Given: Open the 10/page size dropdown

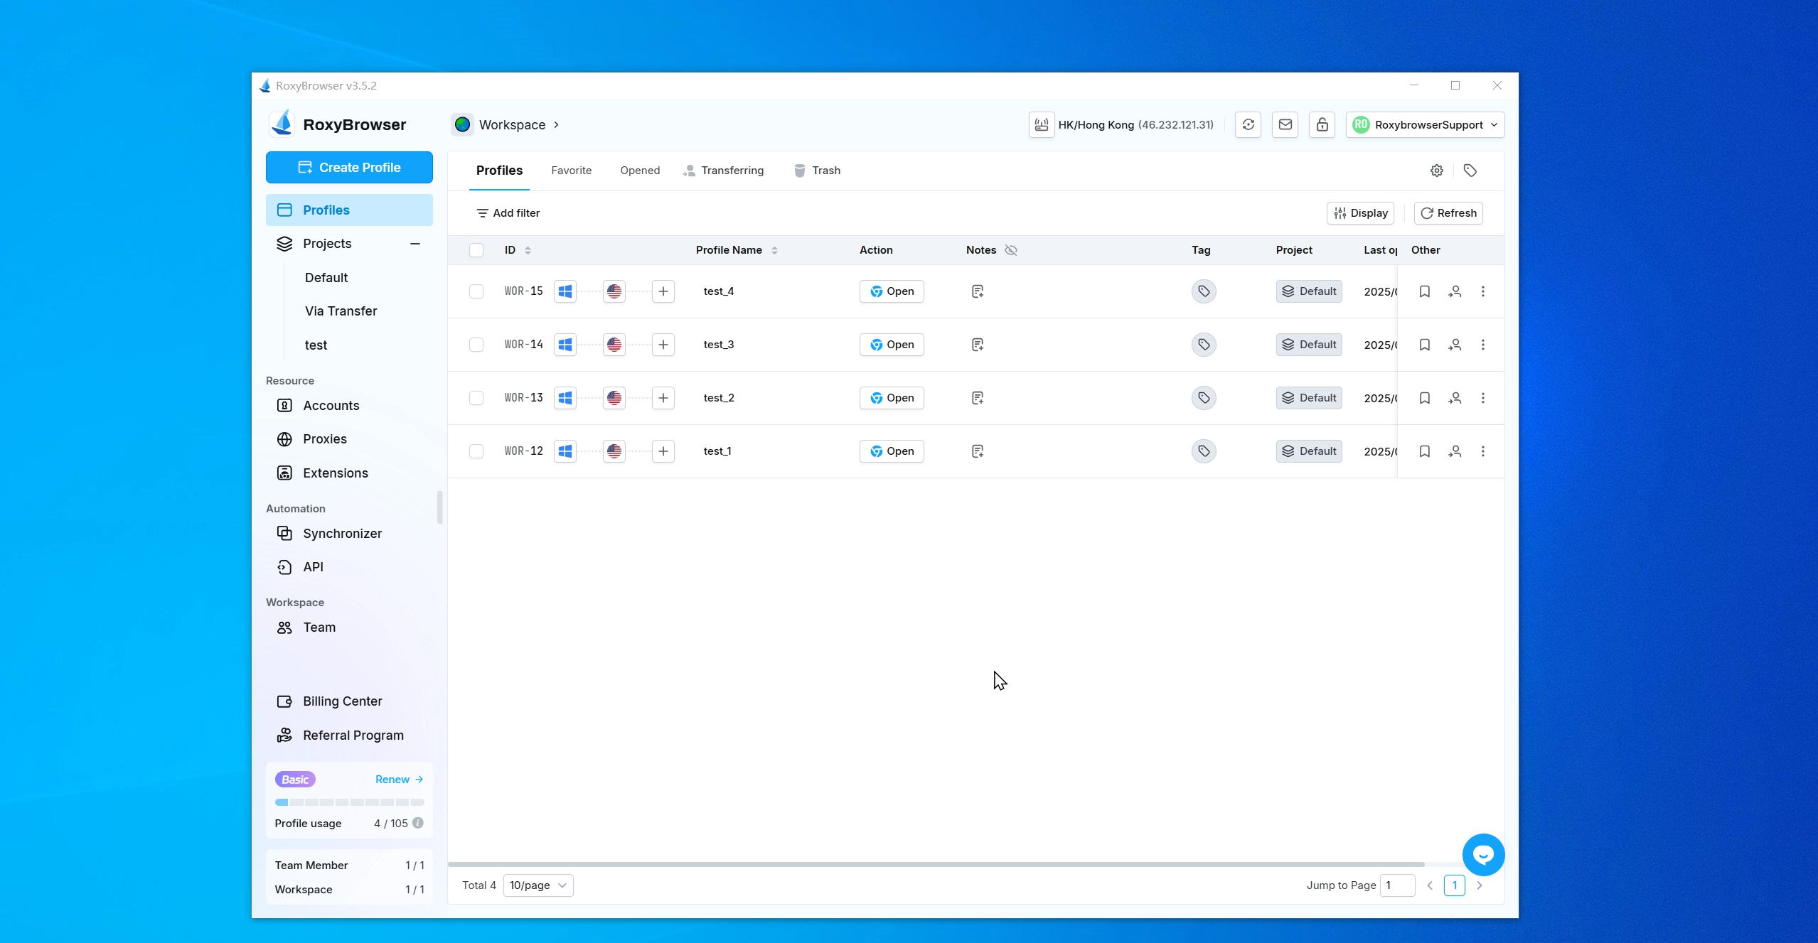Looking at the screenshot, I should tap(538, 885).
